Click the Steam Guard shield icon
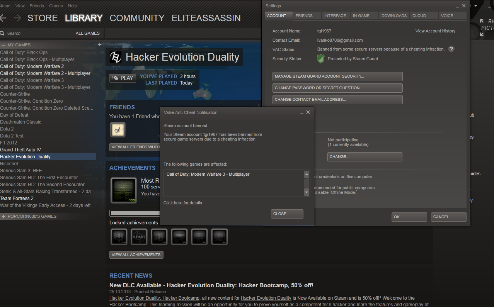The width and height of the screenshot is (494, 307). tap(321, 59)
